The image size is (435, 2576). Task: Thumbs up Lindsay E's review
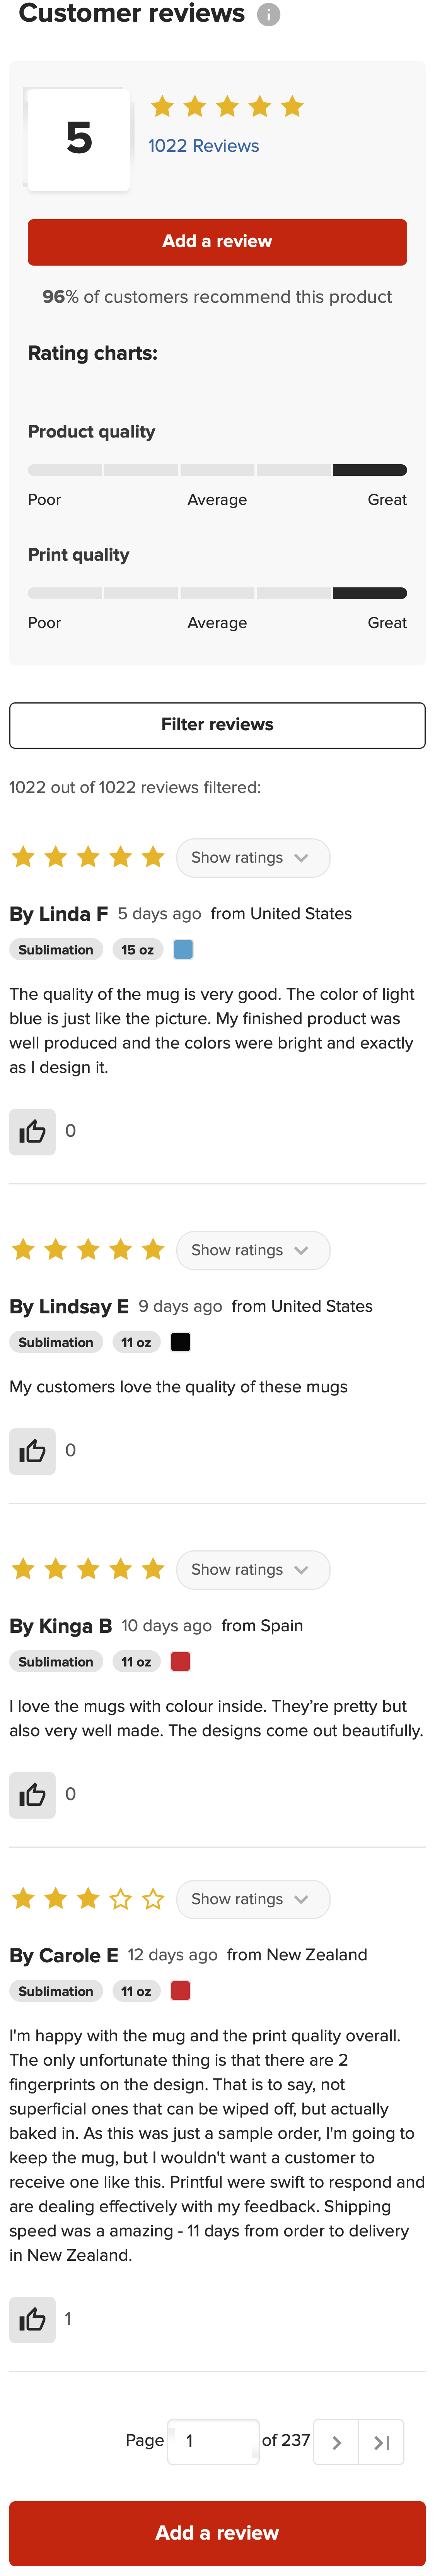(x=33, y=1451)
